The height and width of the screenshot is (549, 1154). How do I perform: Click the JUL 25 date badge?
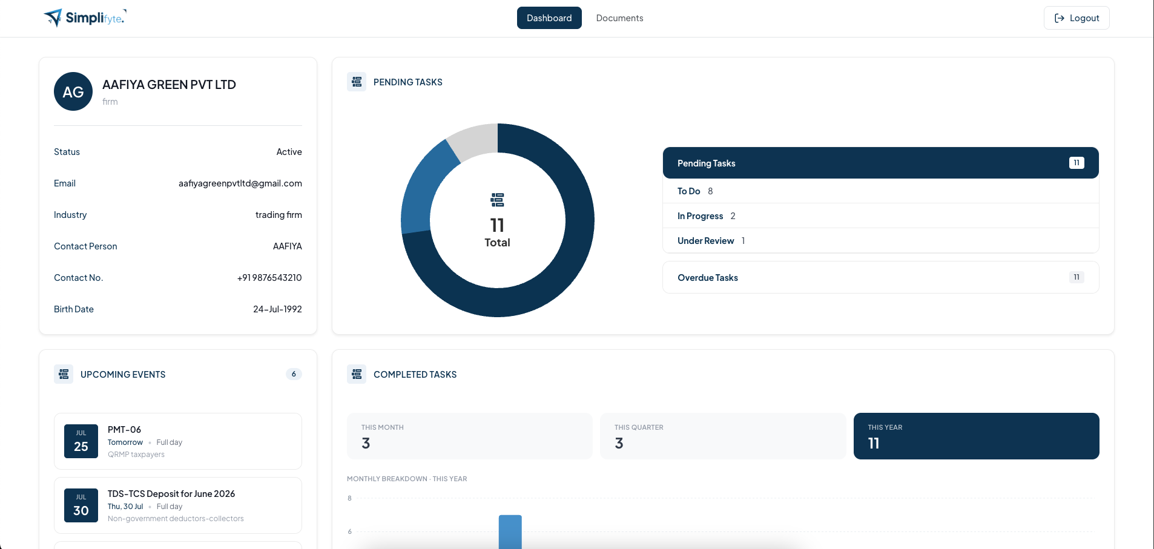(81, 441)
